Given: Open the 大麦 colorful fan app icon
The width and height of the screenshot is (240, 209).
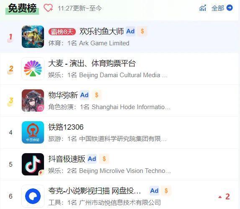Looking at the screenshot, I should [x=33, y=68].
